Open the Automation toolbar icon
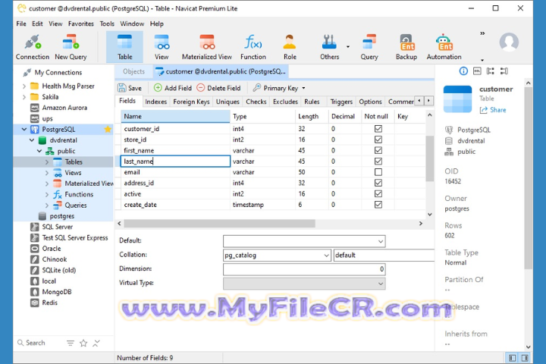This screenshot has height=364, width=546. [444, 47]
